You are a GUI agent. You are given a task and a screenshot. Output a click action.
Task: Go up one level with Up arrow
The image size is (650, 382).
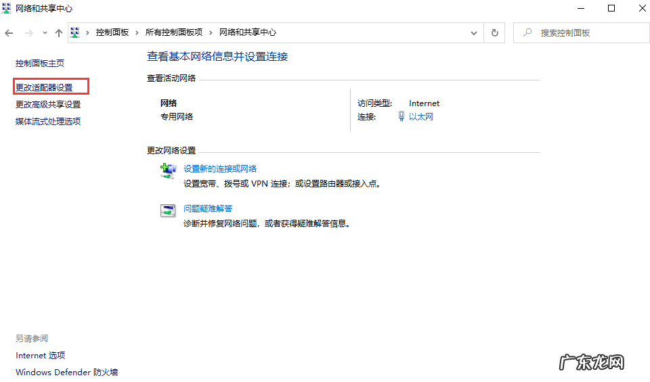coord(59,33)
